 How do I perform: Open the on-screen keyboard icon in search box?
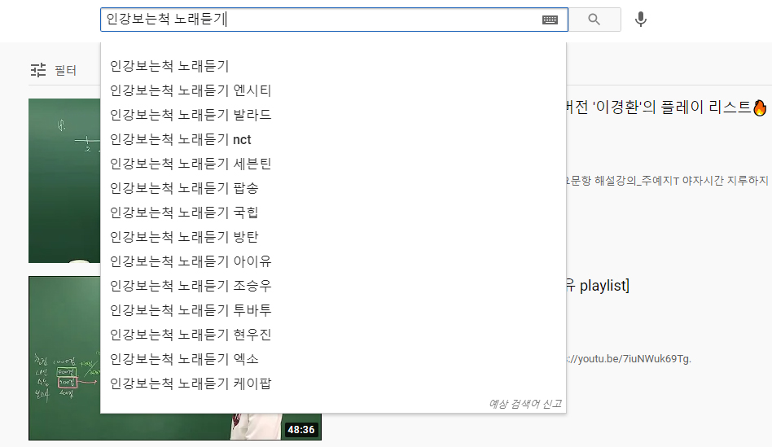click(x=550, y=20)
